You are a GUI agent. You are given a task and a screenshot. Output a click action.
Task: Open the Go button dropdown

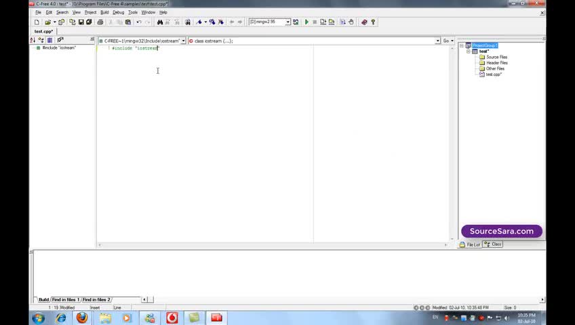point(452,41)
